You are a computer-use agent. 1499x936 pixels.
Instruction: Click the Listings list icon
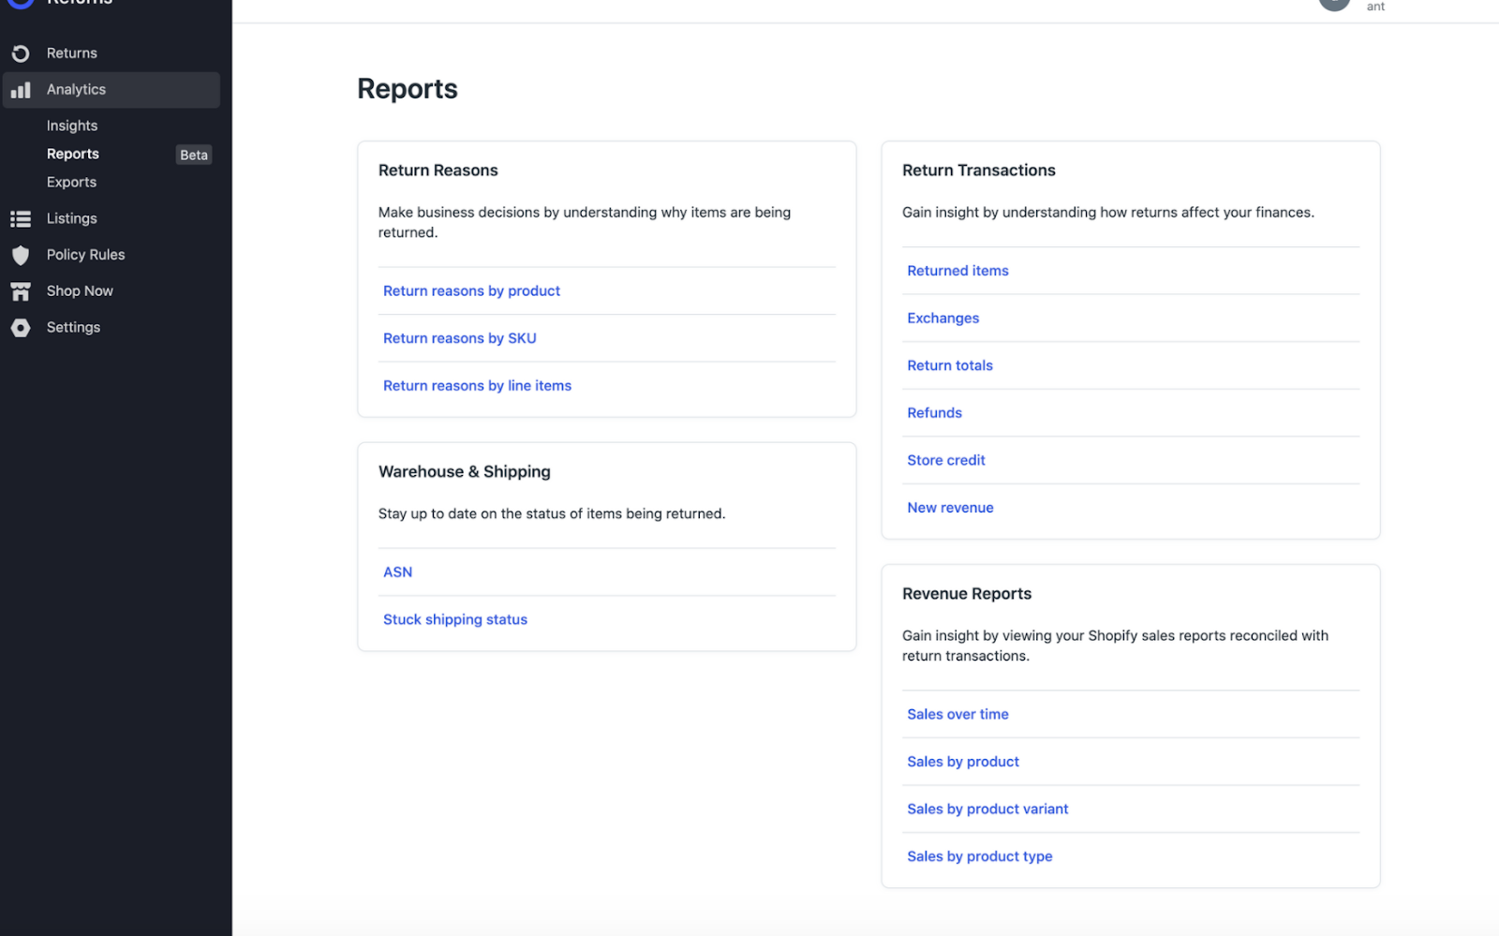tap(21, 219)
